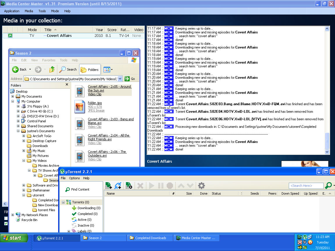Click the log panel scrollbar thumb
This screenshot has width=335, height=251.
pyautogui.click(x=327, y=141)
